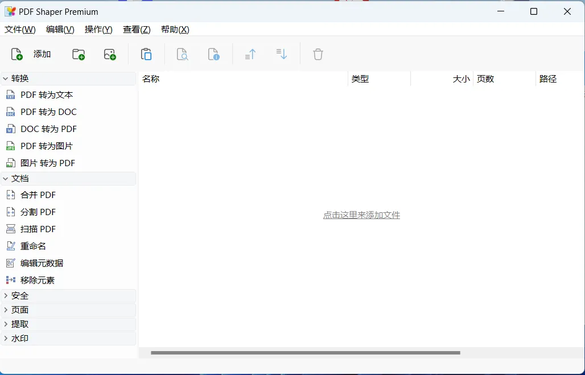585x375 pixels.
Task: Click the JPG icon beside PDF 转为图片
Action: [10, 146]
